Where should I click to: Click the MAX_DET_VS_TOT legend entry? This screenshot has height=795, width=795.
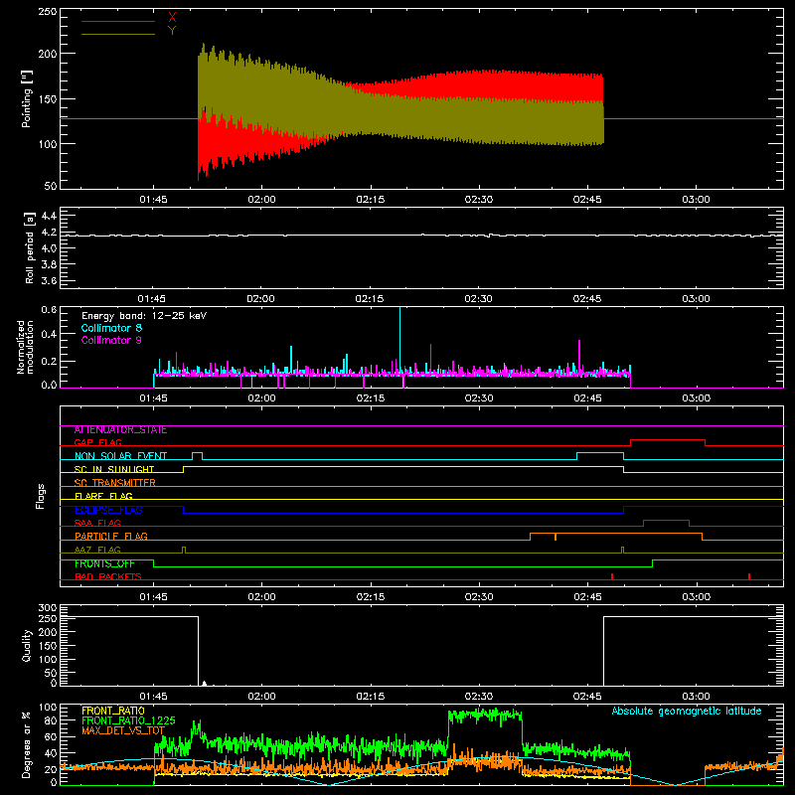pyautogui.click(x=123, y=730)
